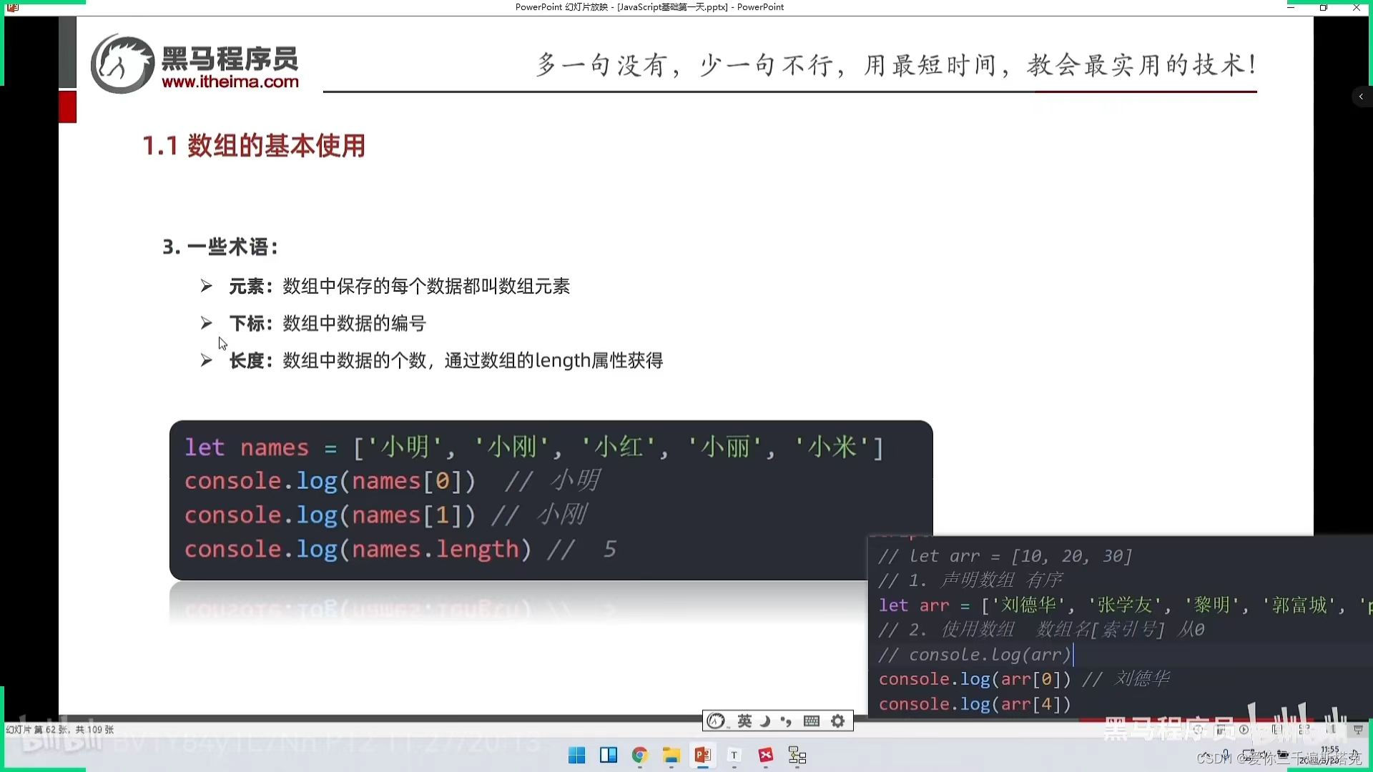Expand the collapsed side panel arrow
This screenshot has width=1373, height=772.
click(1361, 96)
